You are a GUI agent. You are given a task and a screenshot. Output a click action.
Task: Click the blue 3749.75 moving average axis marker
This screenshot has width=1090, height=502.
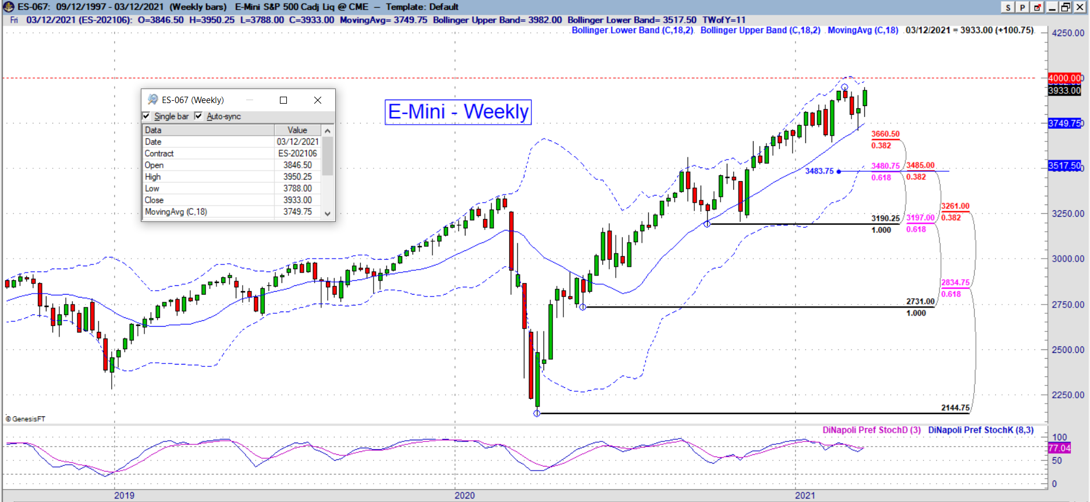pyautogui.click(x=1064, y=123)
